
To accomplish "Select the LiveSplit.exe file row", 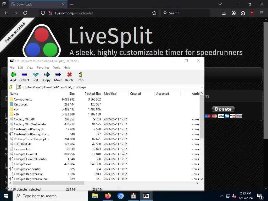I will tap(104, 164).
